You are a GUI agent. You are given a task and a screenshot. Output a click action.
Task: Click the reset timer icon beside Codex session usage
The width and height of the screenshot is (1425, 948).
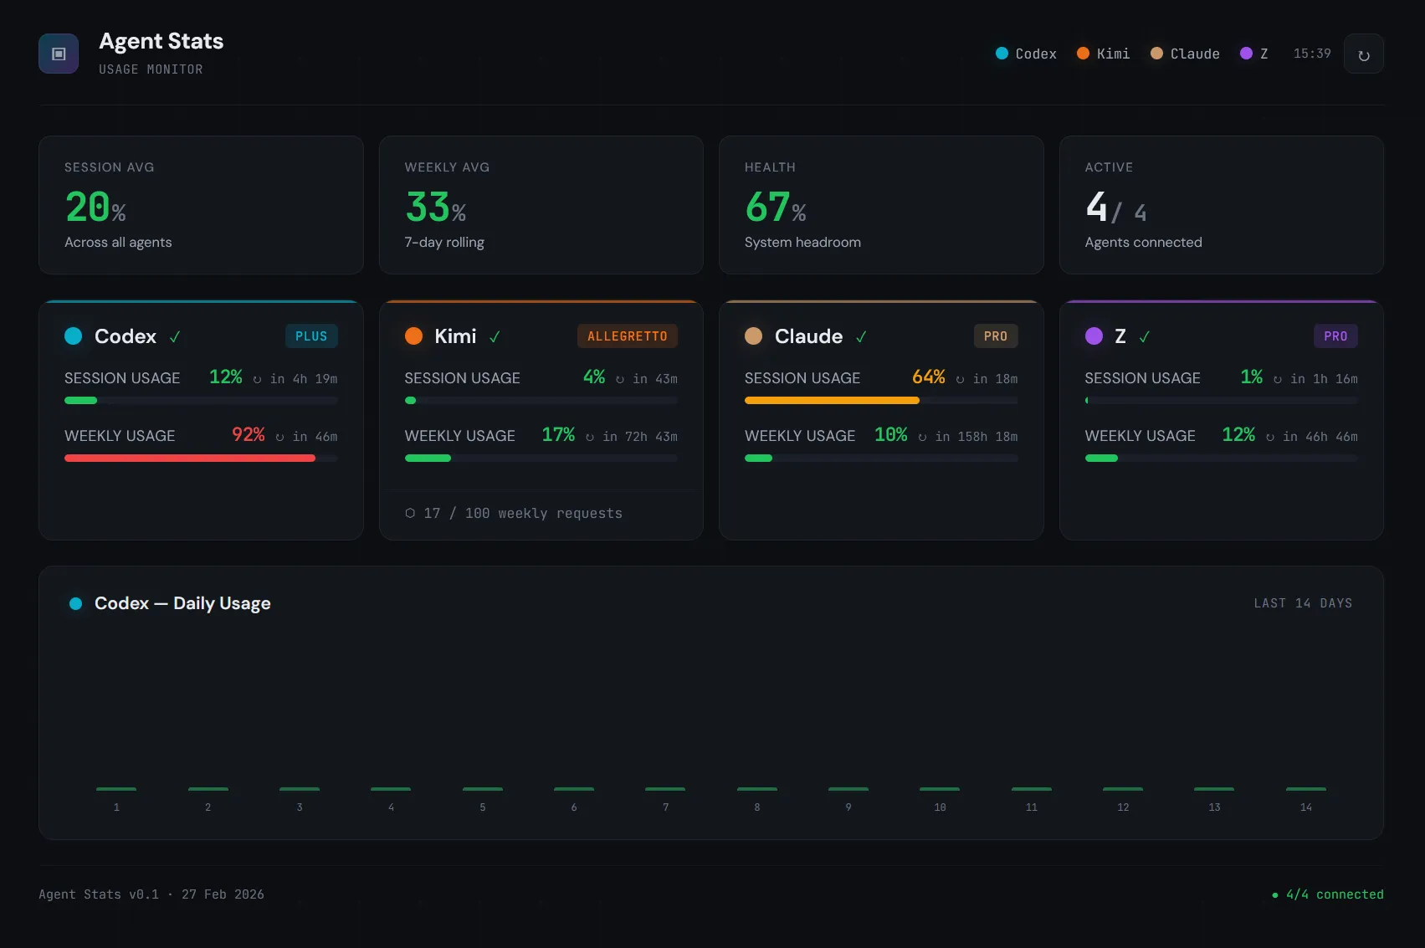coord(259,378)
